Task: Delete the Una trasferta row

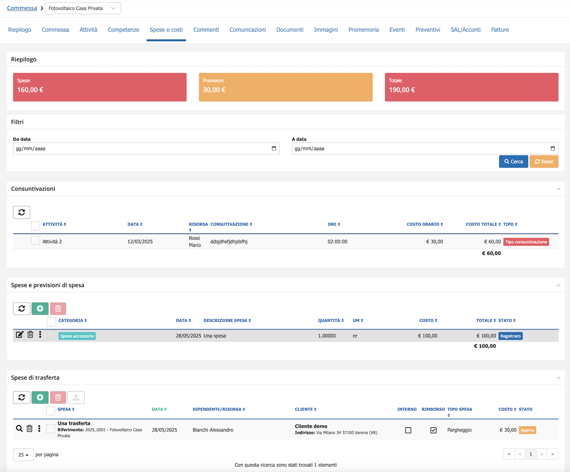Action: (x=29, y=428)
